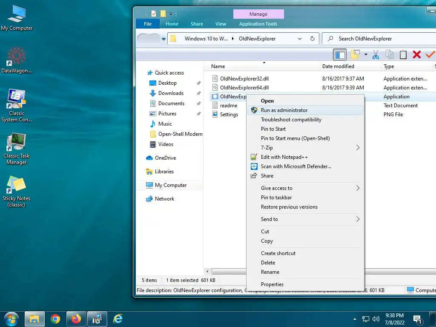Click the Copy toolbar icon
The height and width of the screenshot is (327, 436).
click(390, 54)
